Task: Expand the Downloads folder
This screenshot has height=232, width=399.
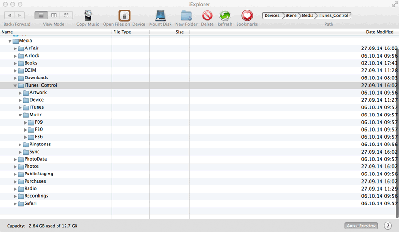Action: point(15,78)
